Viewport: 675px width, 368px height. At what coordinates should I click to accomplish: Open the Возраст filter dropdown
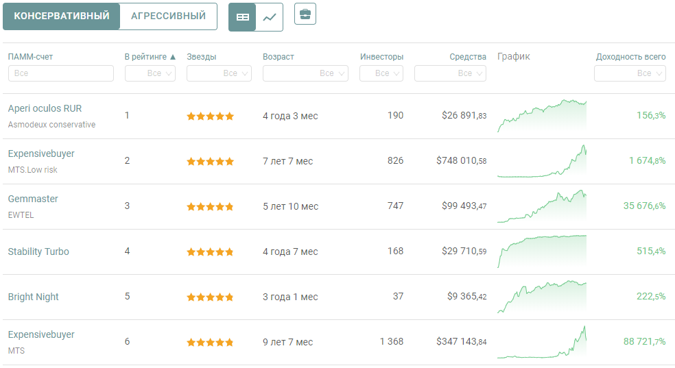click(305, 73)
